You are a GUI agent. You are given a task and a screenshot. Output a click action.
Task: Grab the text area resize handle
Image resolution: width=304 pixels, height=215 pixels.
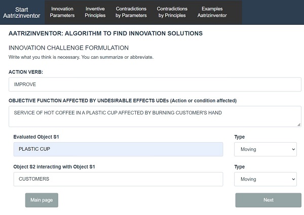[x=298, y=124]
